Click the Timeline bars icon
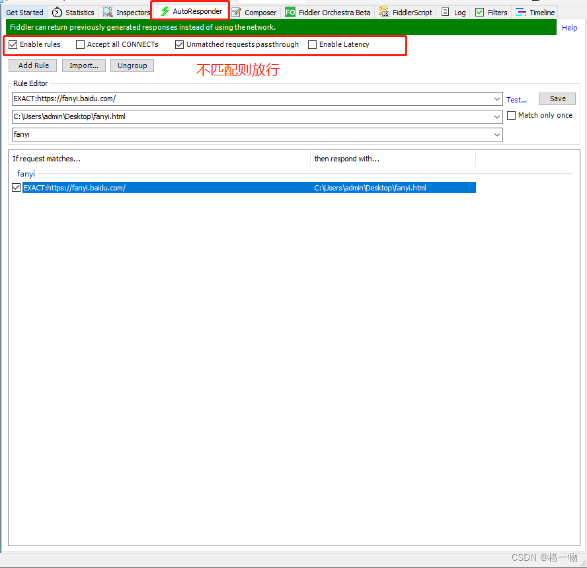The image size is (587, 568). tap(521, 13)
